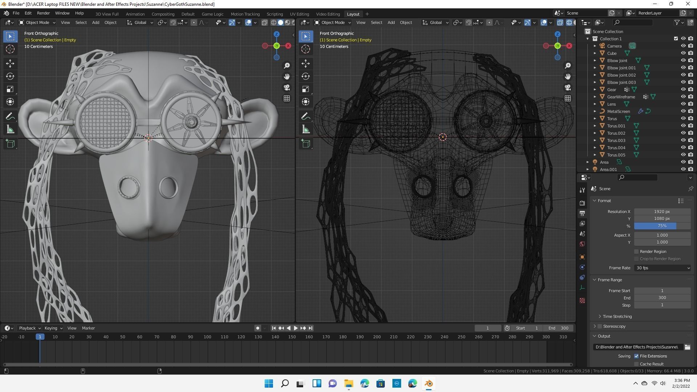
Task: Jump to the timeline end frame
Action: 310,328
